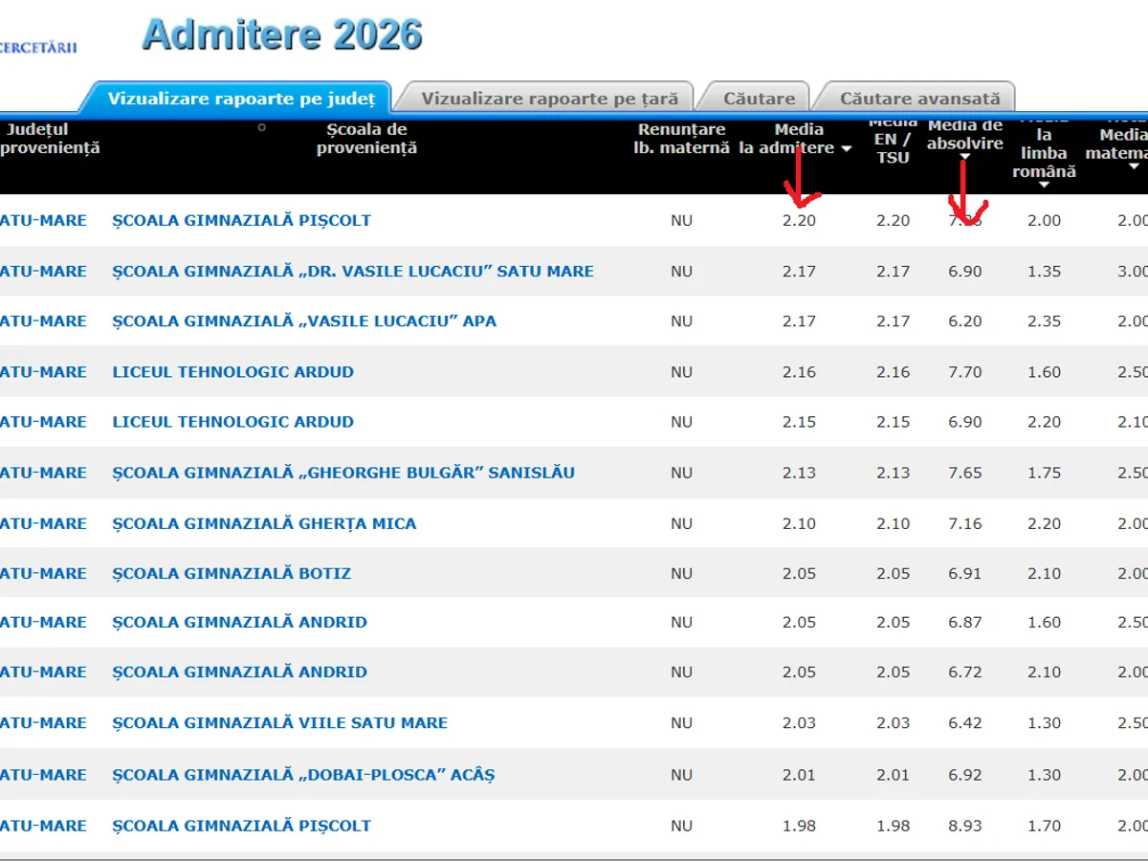The height and width of the screenshot is (861, 1148).
Task: Click sort arrow under Media de absolvire
Action: [965, 158]
